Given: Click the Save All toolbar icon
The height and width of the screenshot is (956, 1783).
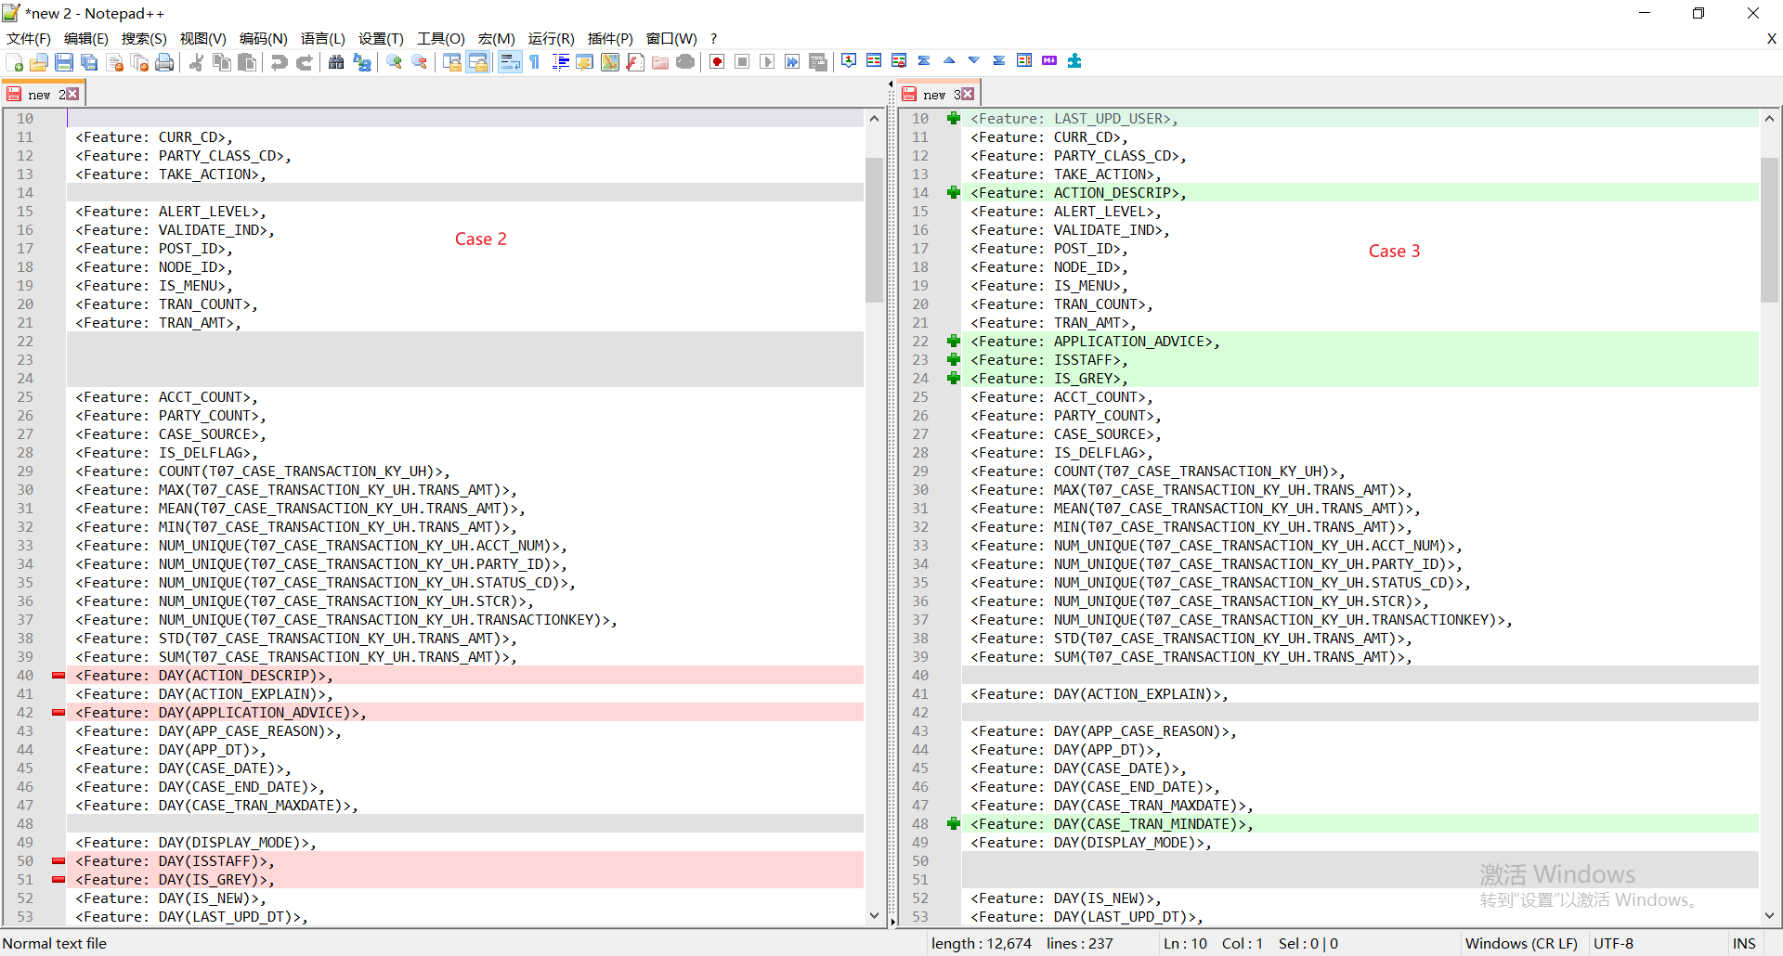Looking at the screenshot, I should coord(89,62).
